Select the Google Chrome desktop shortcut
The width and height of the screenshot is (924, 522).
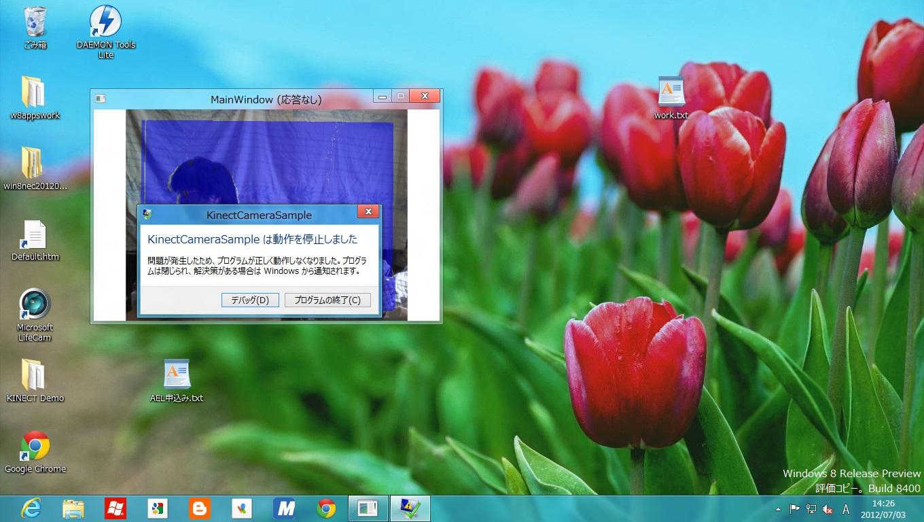click(x=35, y=451)
